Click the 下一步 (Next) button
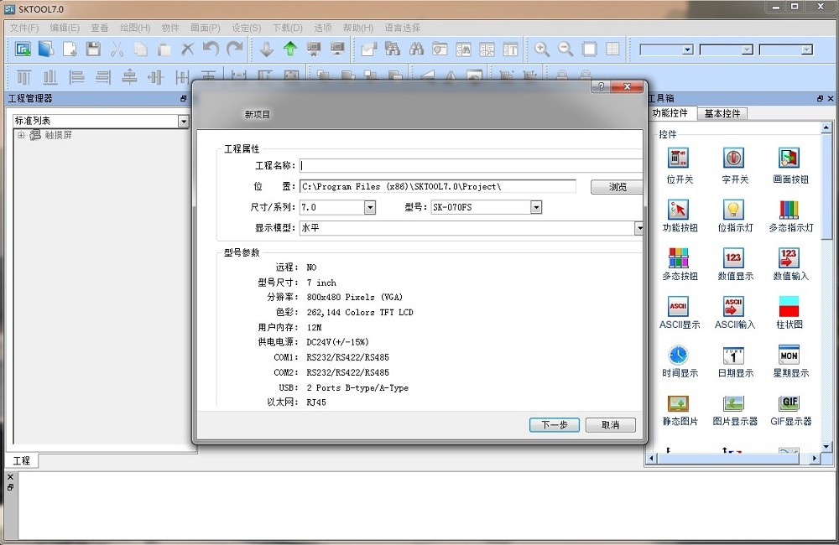Viewport: 839px width, 545px height. 554,425
